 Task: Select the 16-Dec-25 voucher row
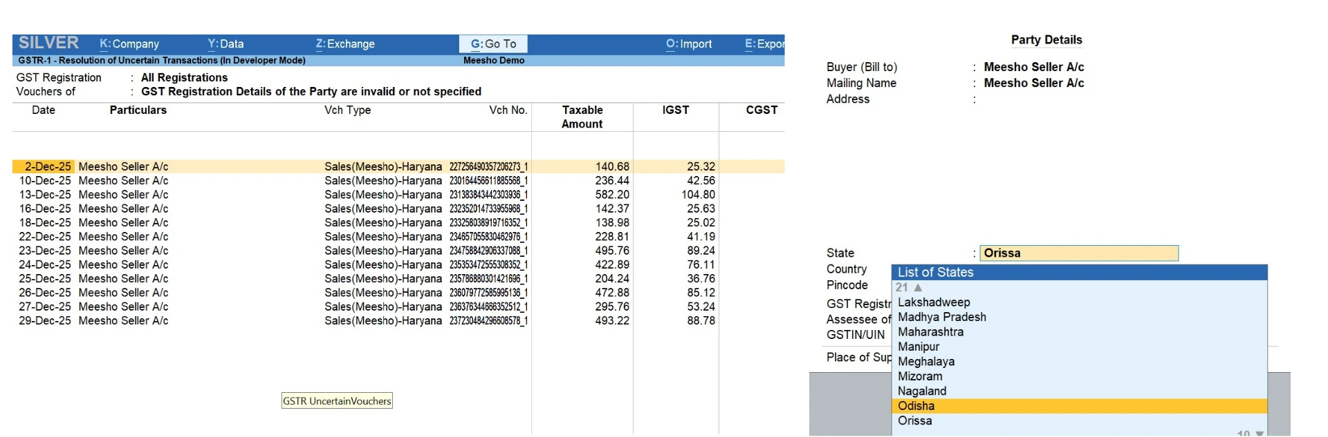pos(398,208)
